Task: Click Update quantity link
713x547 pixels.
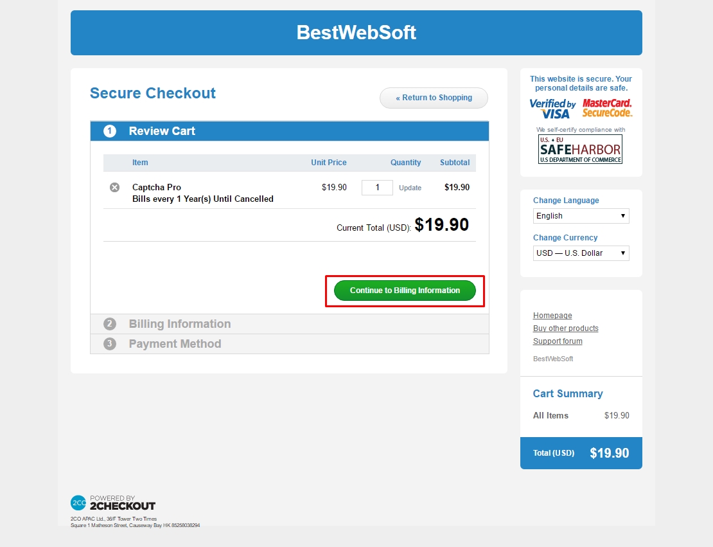Action: [410, 188]
